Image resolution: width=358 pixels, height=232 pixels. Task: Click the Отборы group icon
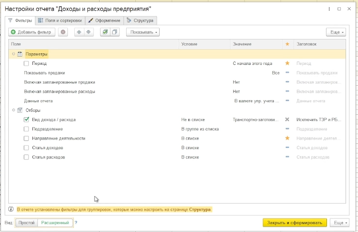pos(20,110)
